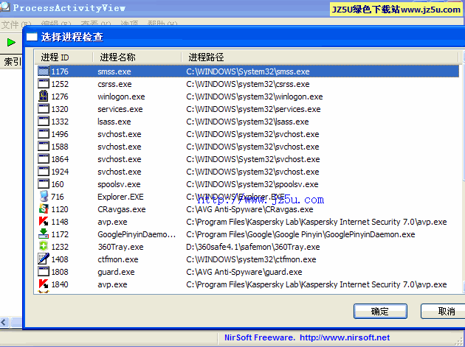Select the smss.exe row icon for process 1176
465x347 pixels.
[x=44, y=71]
